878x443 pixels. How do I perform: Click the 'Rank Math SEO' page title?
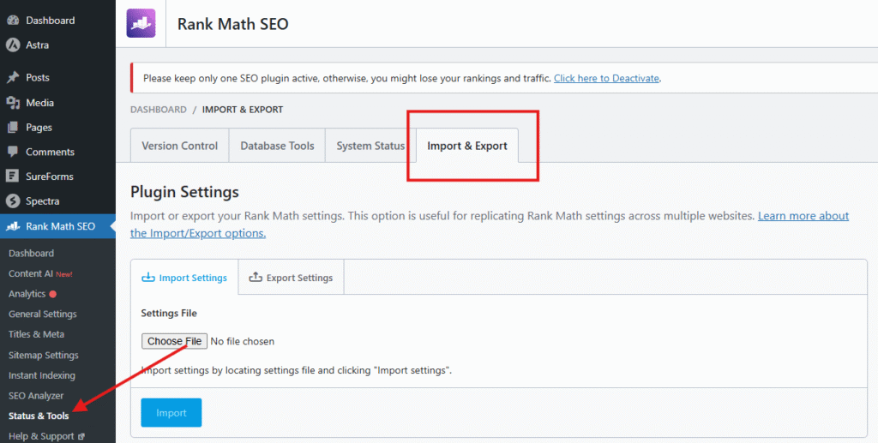233,24
